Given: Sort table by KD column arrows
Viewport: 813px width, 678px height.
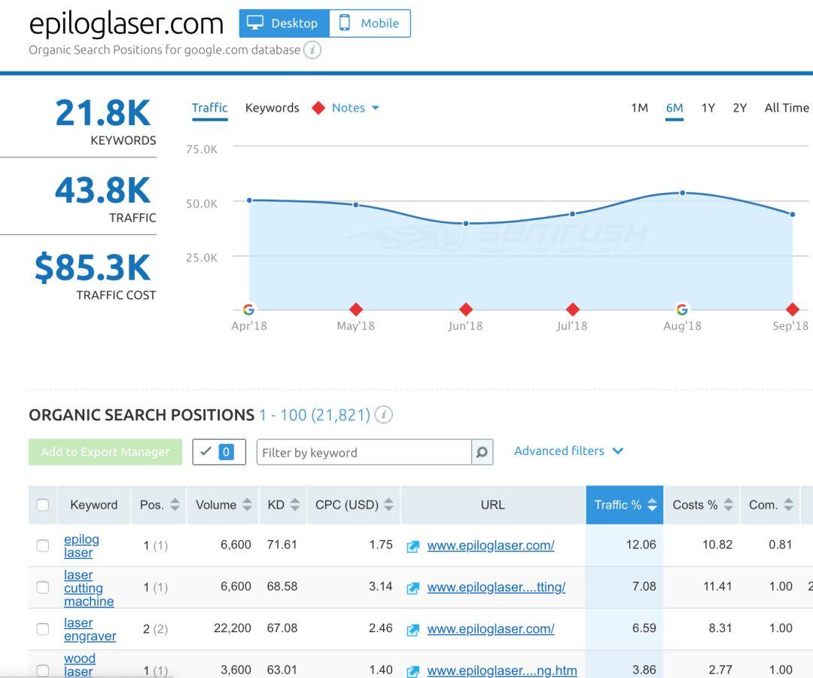Looking at the screenshot, I should tap(295, 505).
